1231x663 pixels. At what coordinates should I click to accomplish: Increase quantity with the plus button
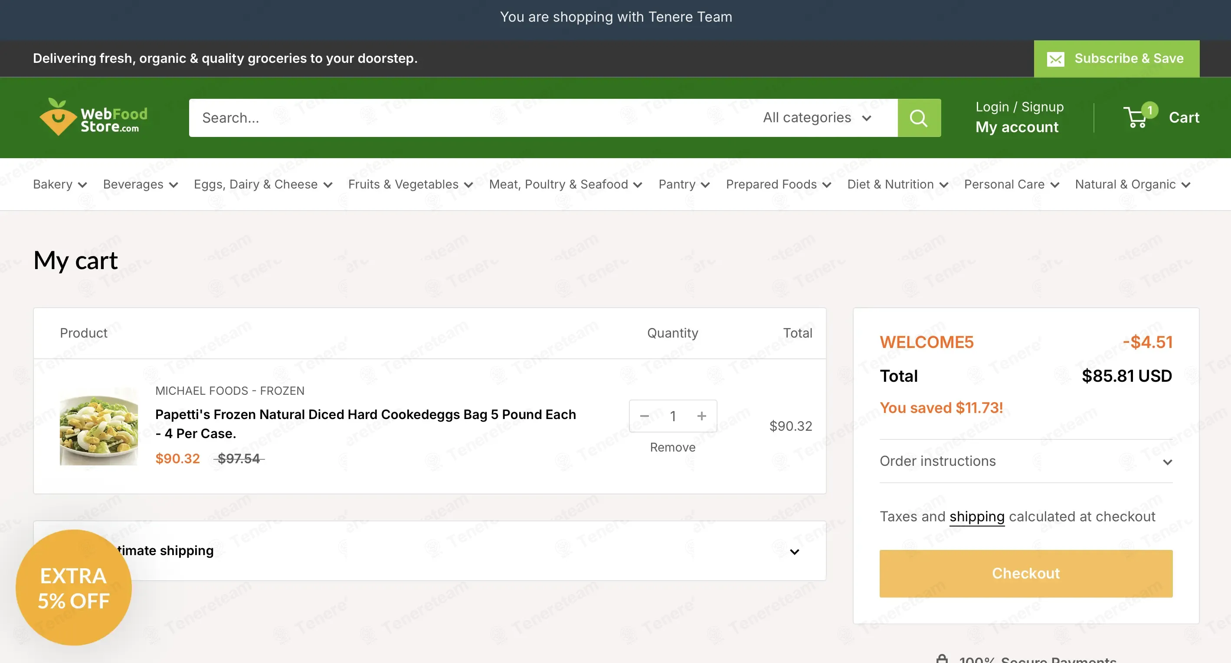pos(701,416)
